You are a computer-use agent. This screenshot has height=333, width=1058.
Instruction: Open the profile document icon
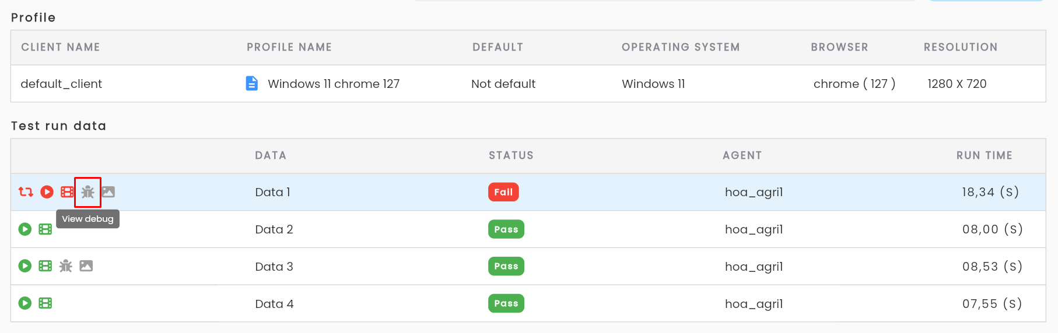coord(252,83)
